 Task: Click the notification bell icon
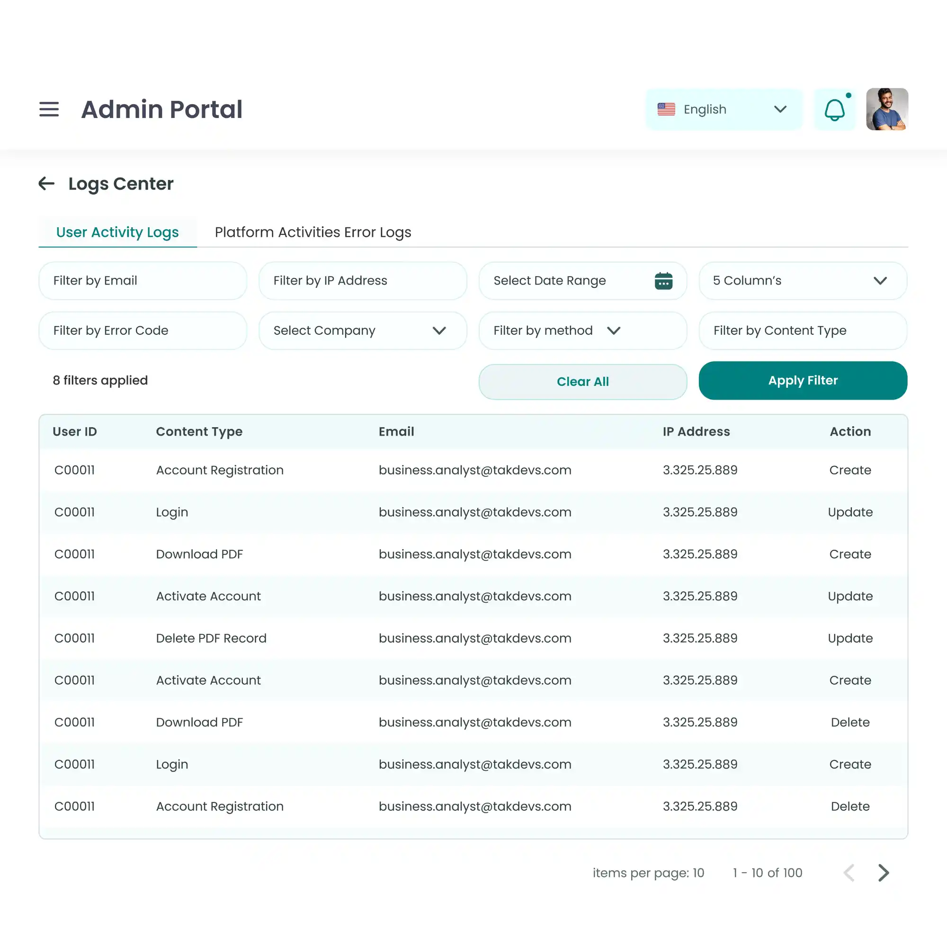point(834,110)
